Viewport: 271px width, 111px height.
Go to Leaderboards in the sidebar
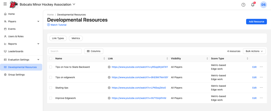(x=16, y=51)
